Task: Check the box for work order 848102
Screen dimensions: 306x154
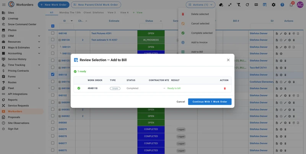Action: 53,95
